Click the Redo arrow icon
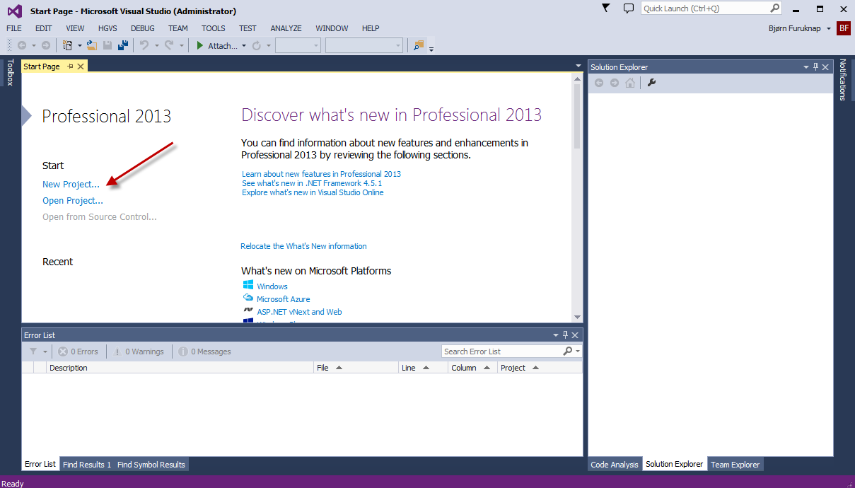This screenshot has width=855, height=488. pos(169,45)
